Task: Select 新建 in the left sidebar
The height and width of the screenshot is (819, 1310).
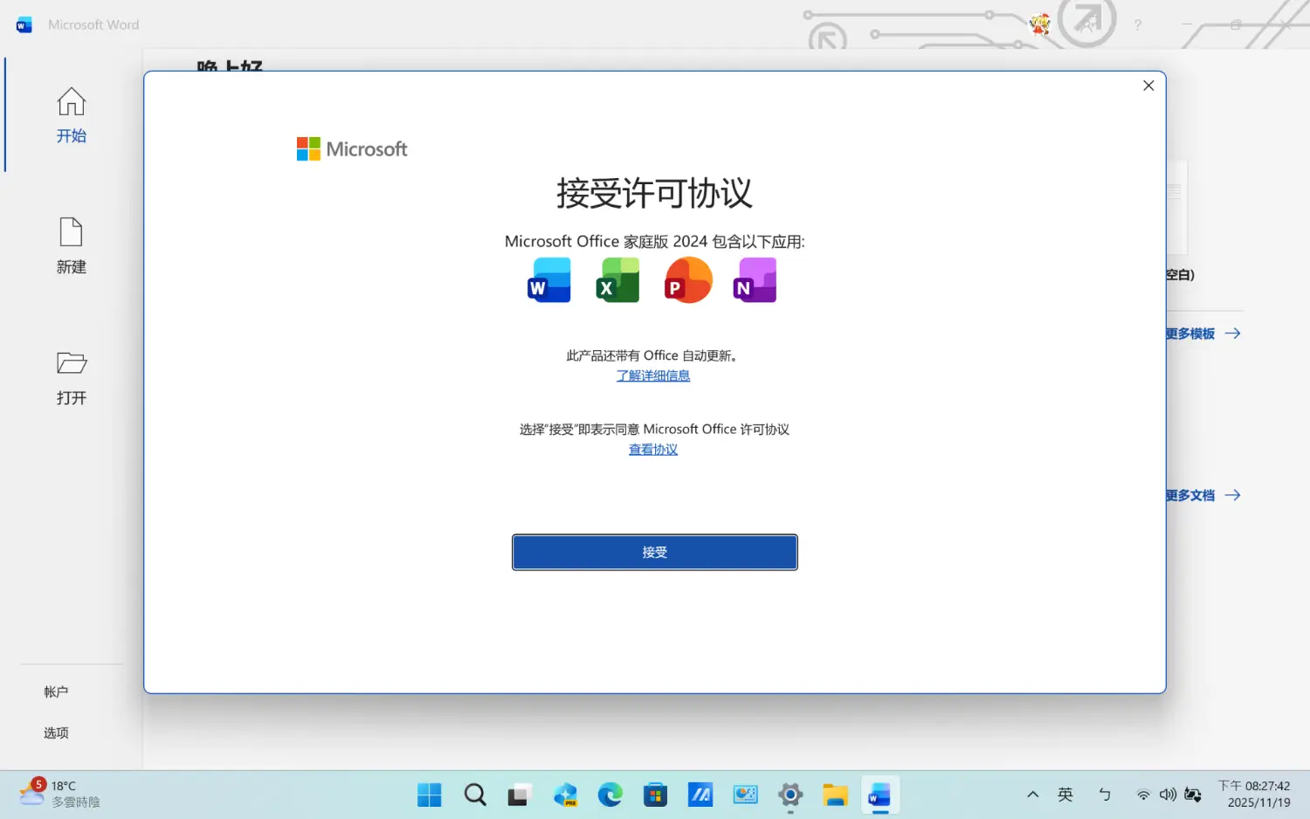Action: click(x=72, y=246)
